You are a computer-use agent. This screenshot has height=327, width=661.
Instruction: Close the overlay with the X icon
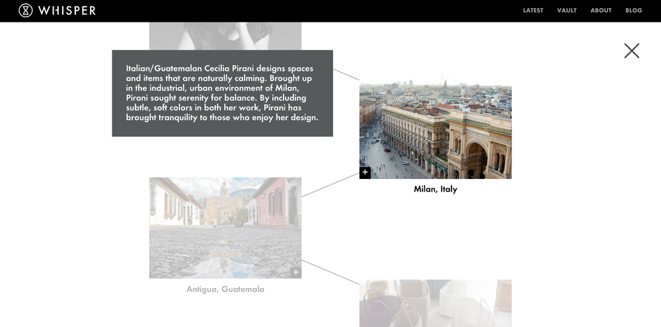pyautogui.click(x=631, y=51)
